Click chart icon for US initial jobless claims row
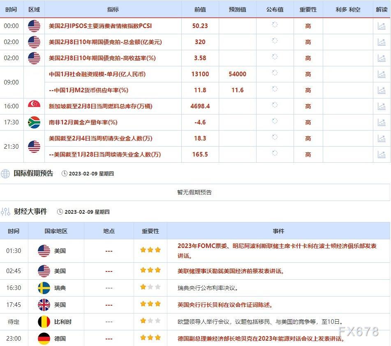This screenshot has height=346, width=391. click(x=381, y=138)
